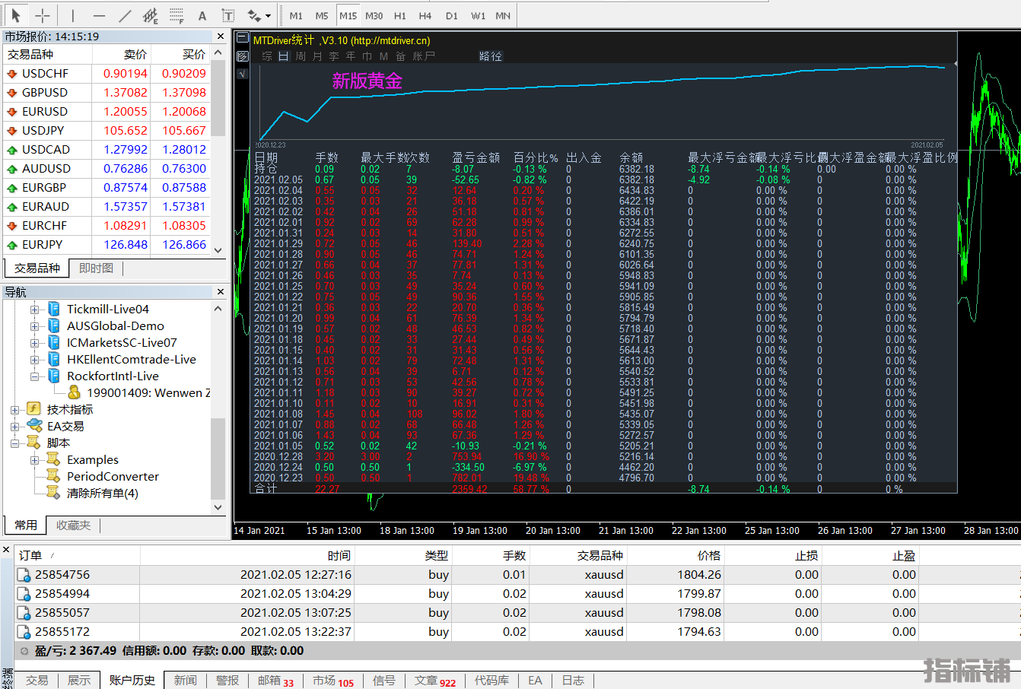Open the 交易 terminal tab
Viewport: 1021px width, 689px height.
tap(37, 681)
